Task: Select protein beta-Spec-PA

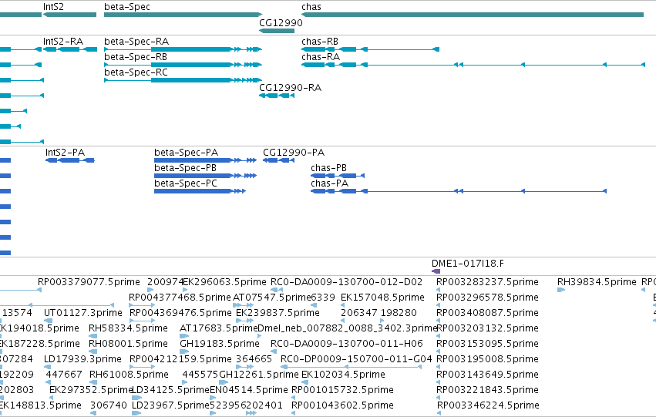Action: 205,160
